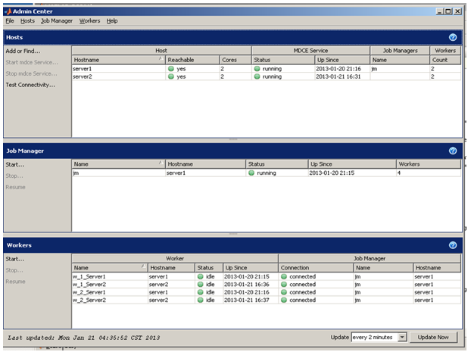Click the Last updated status text
The image size is (471, 355).
coord(84,338)
